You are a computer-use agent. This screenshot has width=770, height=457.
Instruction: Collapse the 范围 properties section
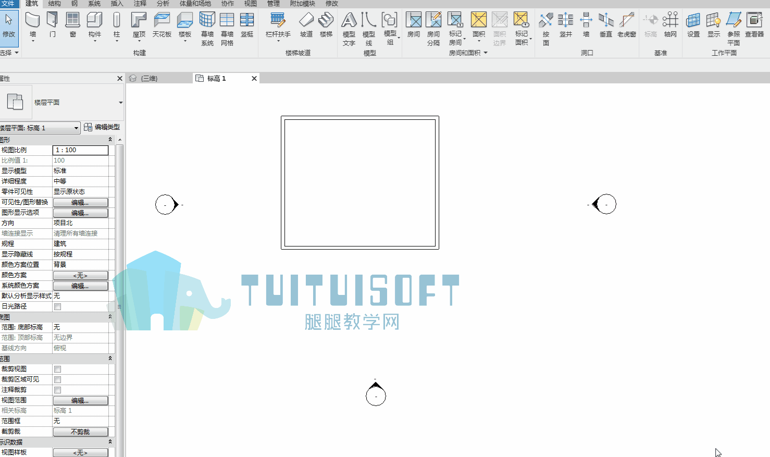(x=110, y=359)
